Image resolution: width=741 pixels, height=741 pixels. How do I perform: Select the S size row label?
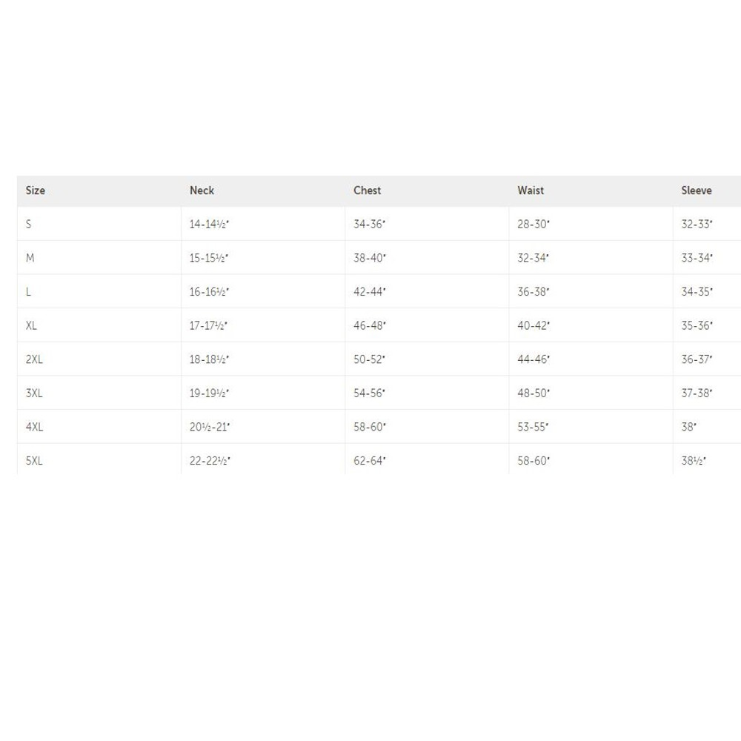[x=29, y=224]
